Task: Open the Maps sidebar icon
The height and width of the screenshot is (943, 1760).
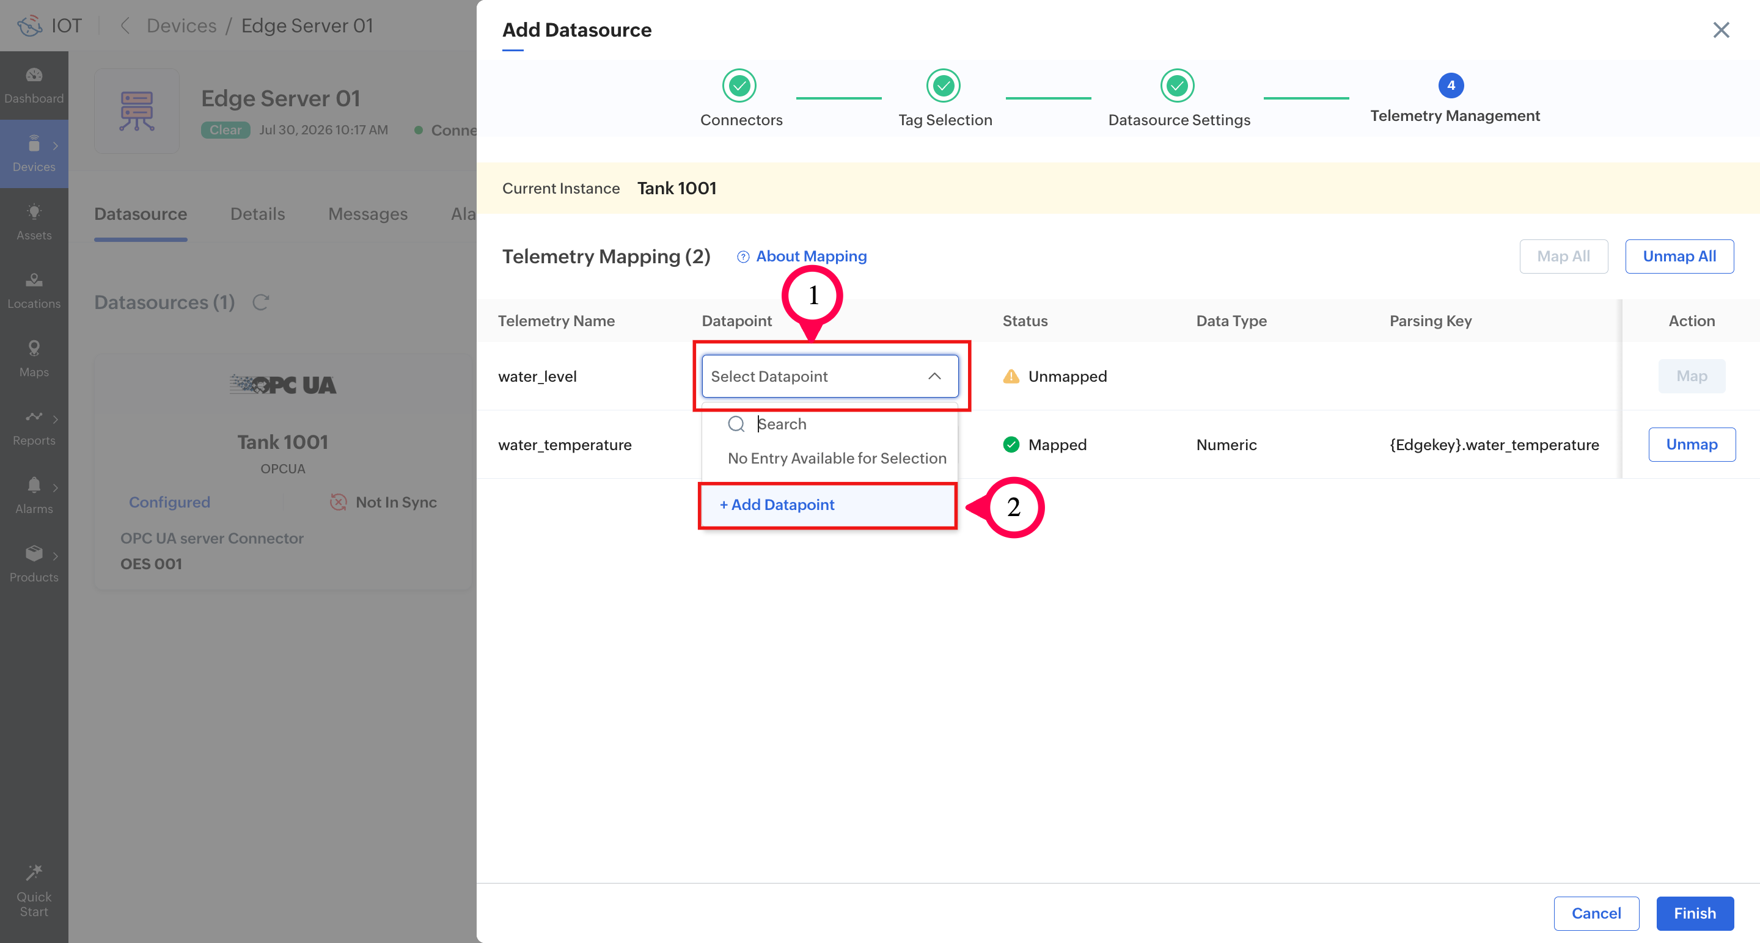Action: point(34,348)
